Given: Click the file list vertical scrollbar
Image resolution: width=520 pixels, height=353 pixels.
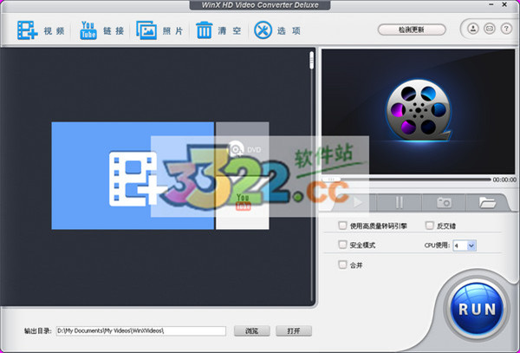Looking at the screenshot, I should point(311,176).
